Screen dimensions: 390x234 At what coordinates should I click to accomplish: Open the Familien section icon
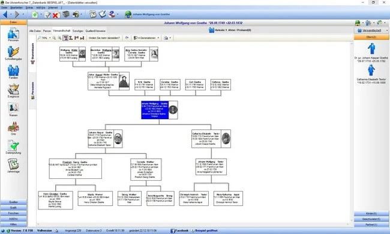[13, 72]
